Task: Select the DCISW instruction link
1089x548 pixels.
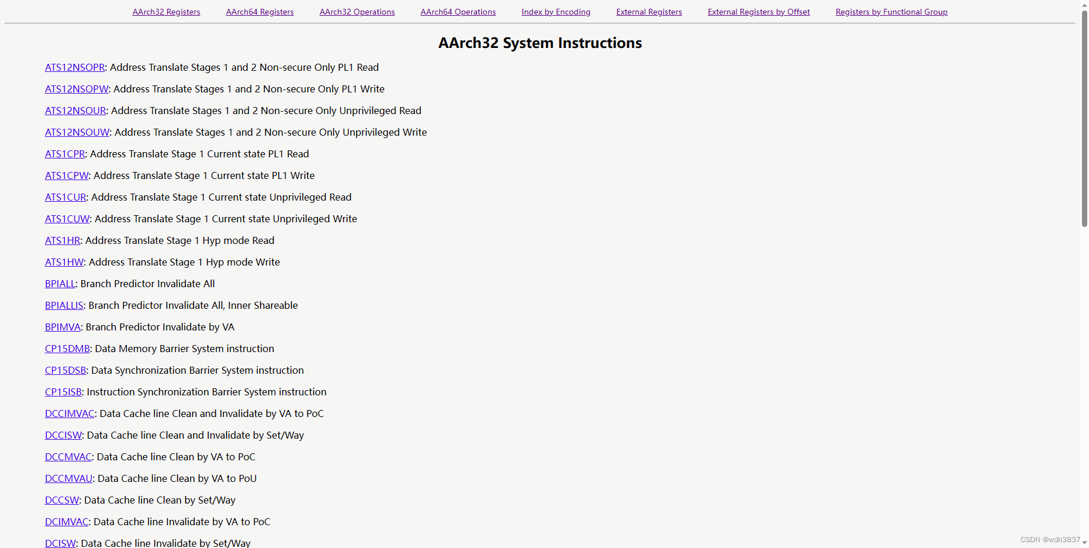Action: (60, 543)
